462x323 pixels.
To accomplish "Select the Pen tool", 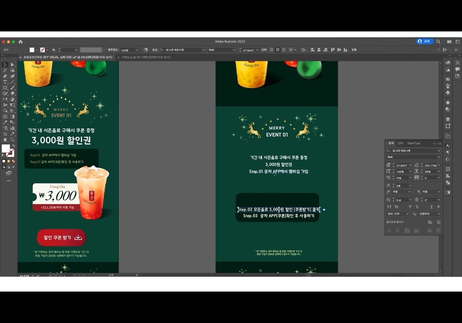I will 5,76.
